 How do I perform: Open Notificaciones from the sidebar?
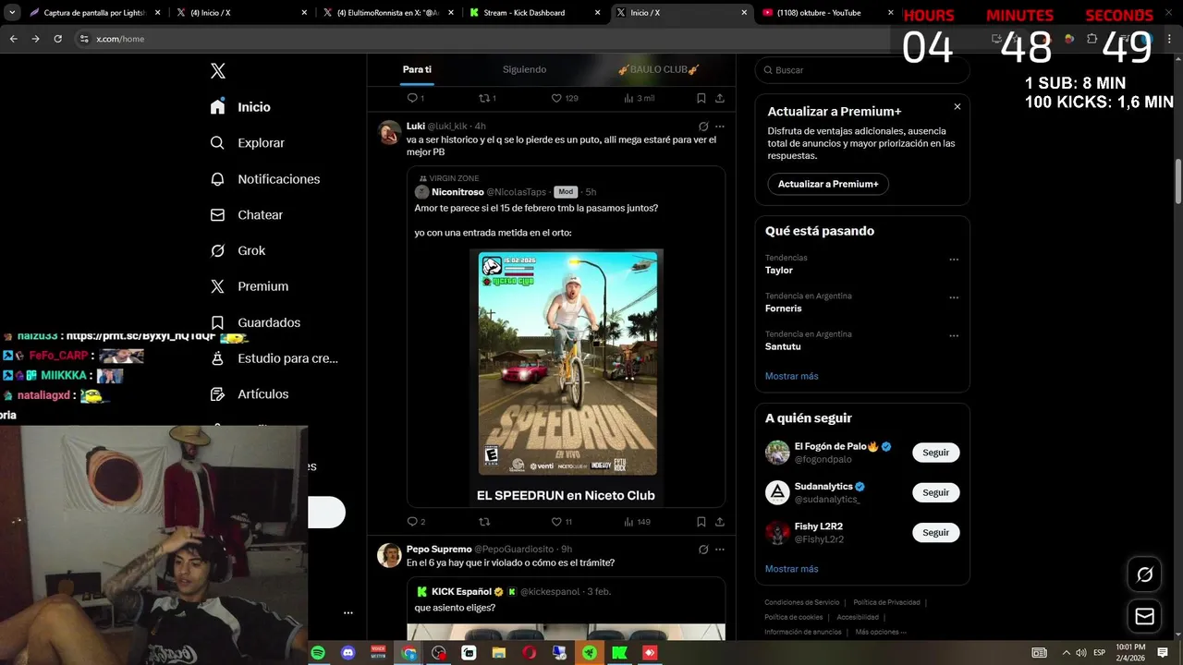click(264, 179)
